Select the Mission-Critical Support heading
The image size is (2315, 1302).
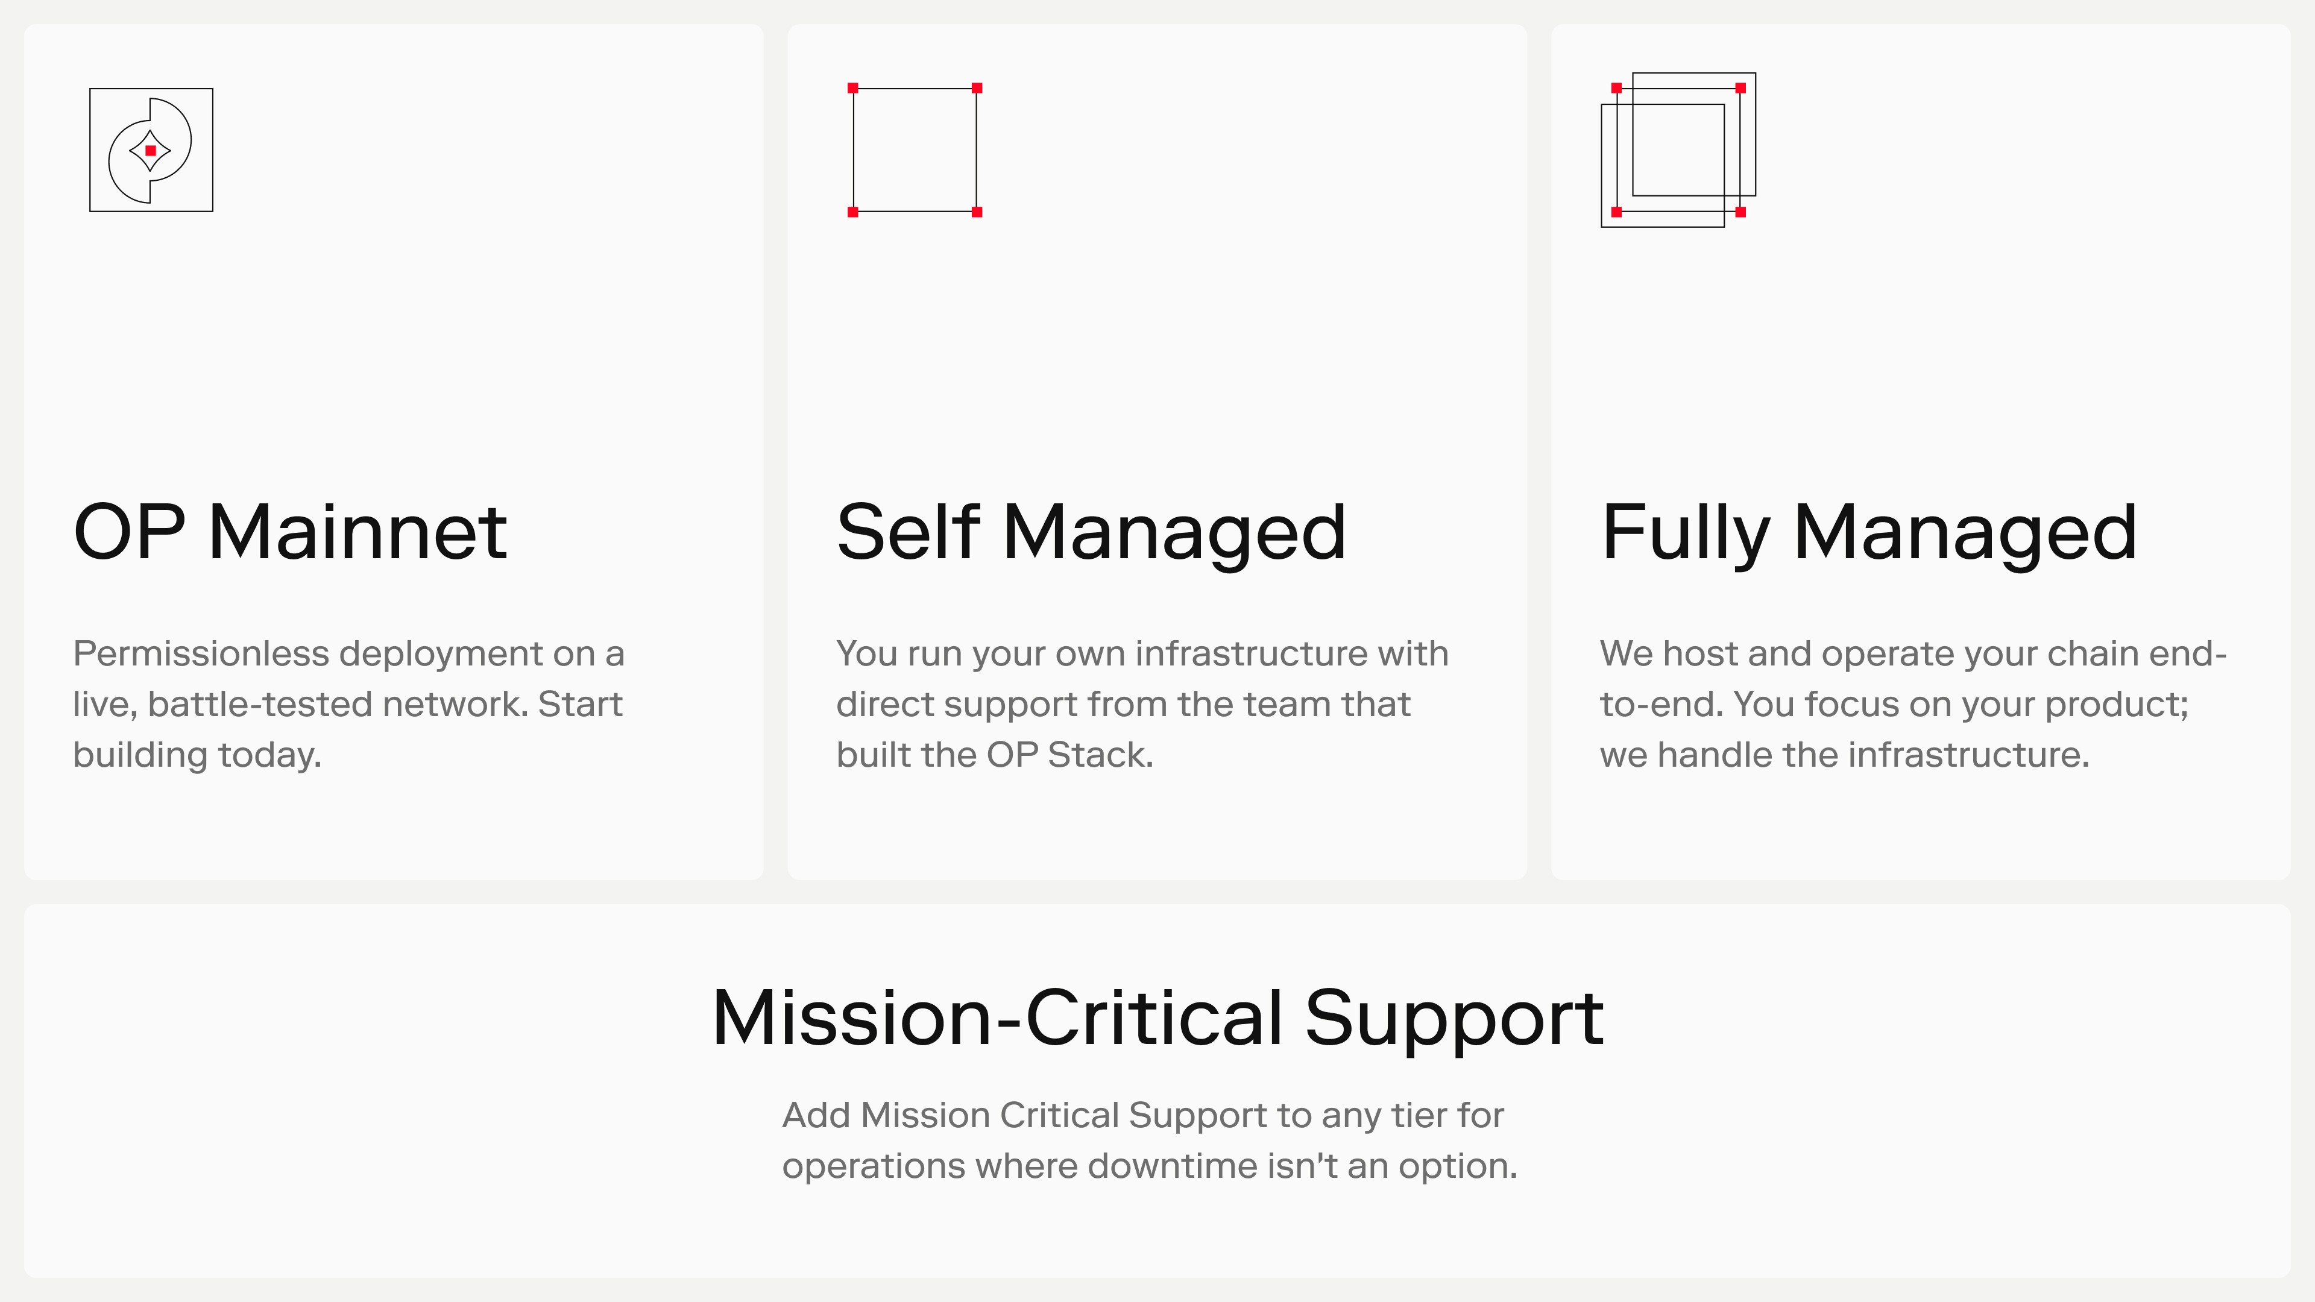(x=1157, y=1018)
